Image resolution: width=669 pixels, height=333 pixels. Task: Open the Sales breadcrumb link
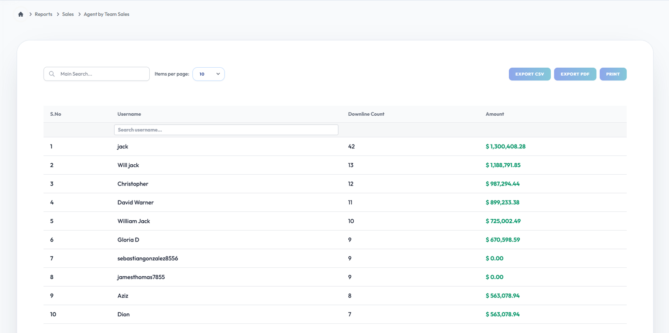[68, 14]
